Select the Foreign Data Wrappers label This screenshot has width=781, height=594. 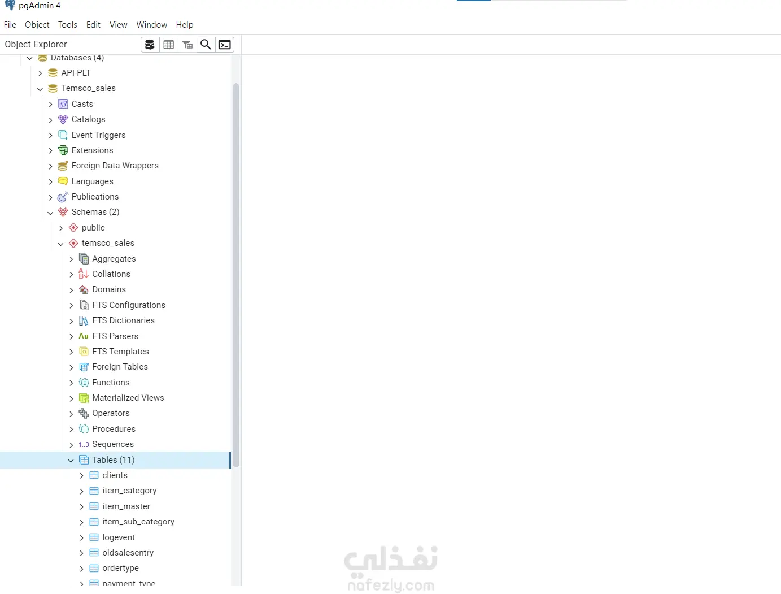pos(115,166)
